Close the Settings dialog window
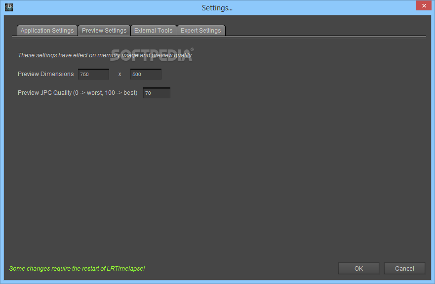435x284 pixels. coord(424,5)
